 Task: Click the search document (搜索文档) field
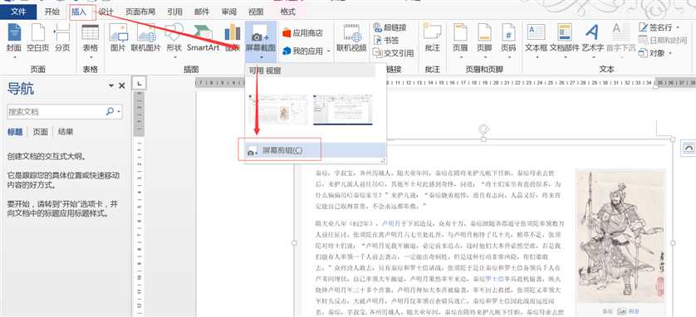[56, 112]
